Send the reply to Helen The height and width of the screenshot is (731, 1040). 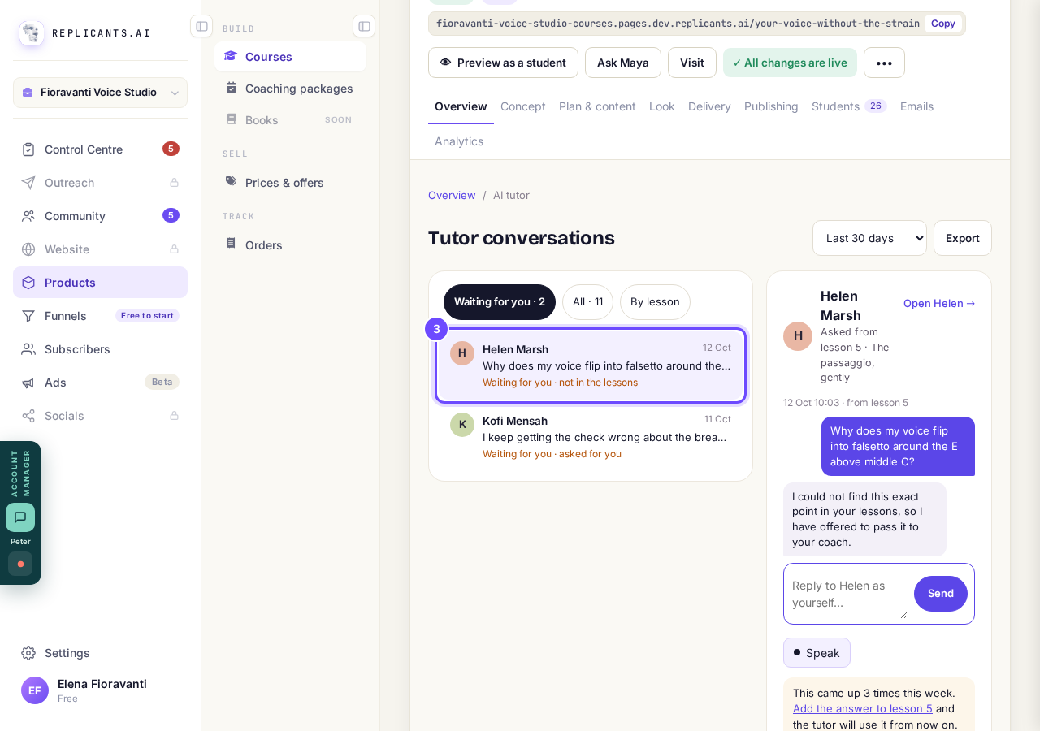pyautogui.click(x=941, y=594)
